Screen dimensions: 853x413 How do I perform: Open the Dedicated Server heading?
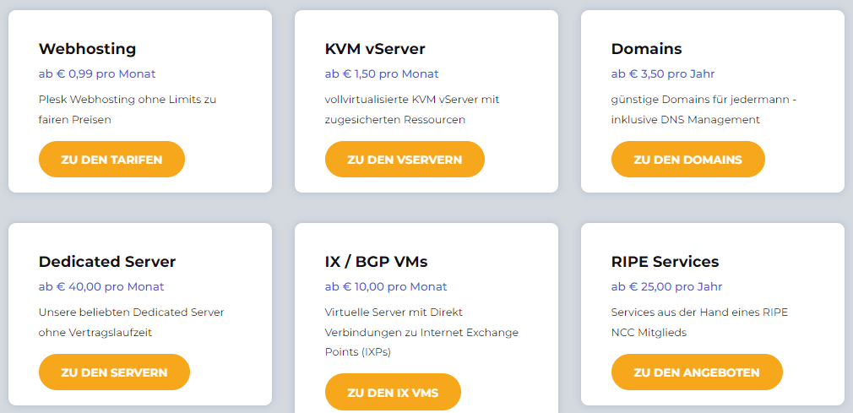[107, 262]
